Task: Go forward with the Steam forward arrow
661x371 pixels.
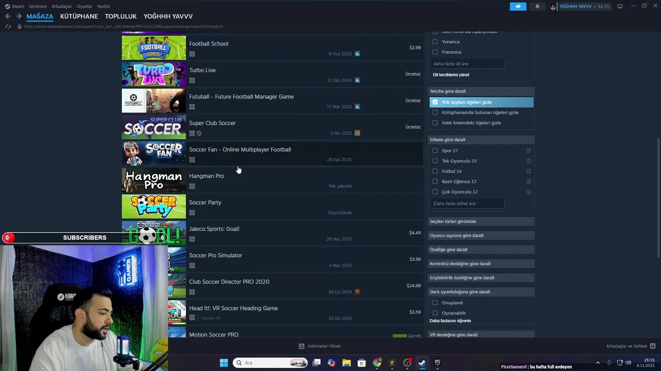Action: (19, 16)
